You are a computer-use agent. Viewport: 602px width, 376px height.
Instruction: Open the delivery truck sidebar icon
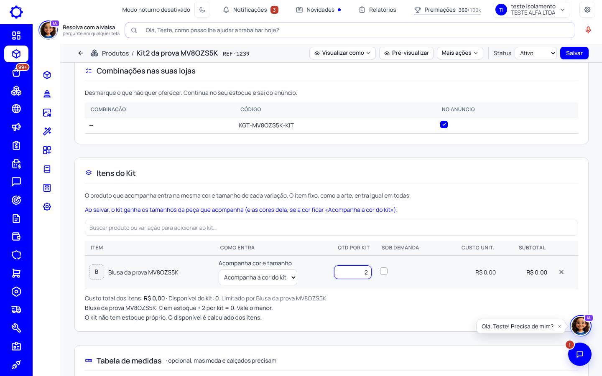(16, 310)
